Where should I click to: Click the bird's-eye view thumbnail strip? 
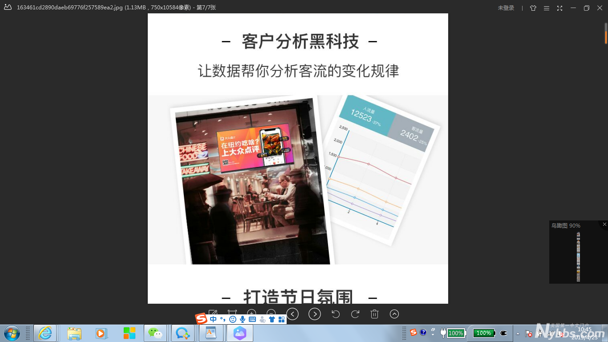tap(578, 256)
